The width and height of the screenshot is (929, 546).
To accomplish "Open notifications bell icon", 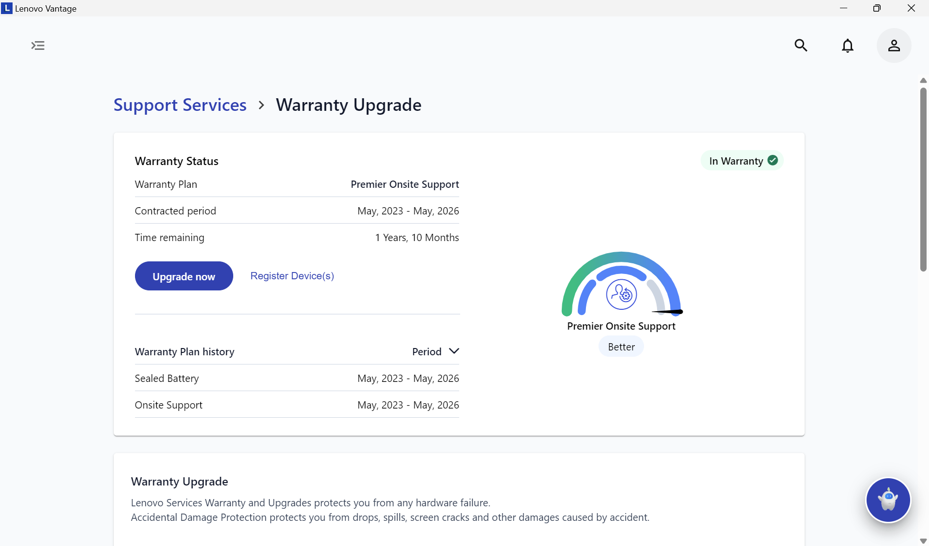I will (847, 45).
